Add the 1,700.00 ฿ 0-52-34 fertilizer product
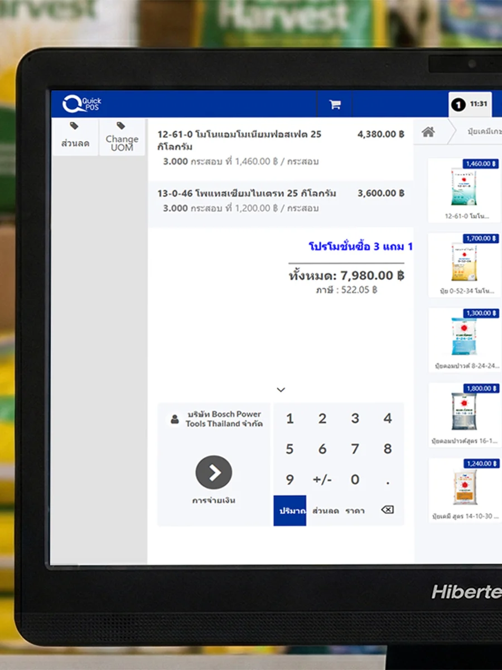The image size is (502, 670). coord(464,265)
